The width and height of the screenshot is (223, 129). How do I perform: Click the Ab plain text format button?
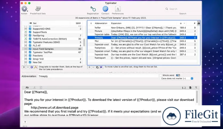pyautogui.click(x=27, y=87)
